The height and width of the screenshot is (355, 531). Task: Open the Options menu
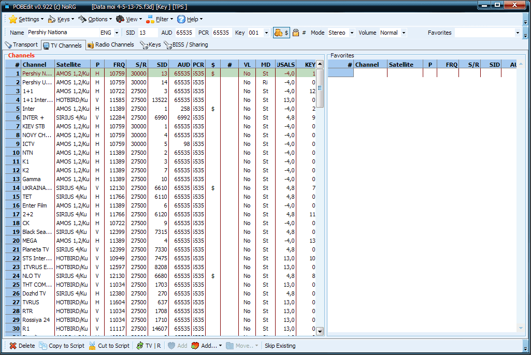(x=95, y=19)
